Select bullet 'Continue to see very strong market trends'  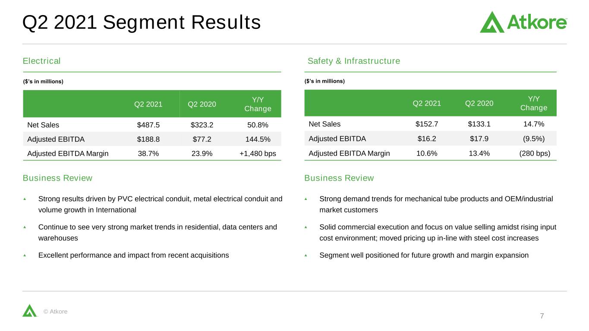pos(158,233)
